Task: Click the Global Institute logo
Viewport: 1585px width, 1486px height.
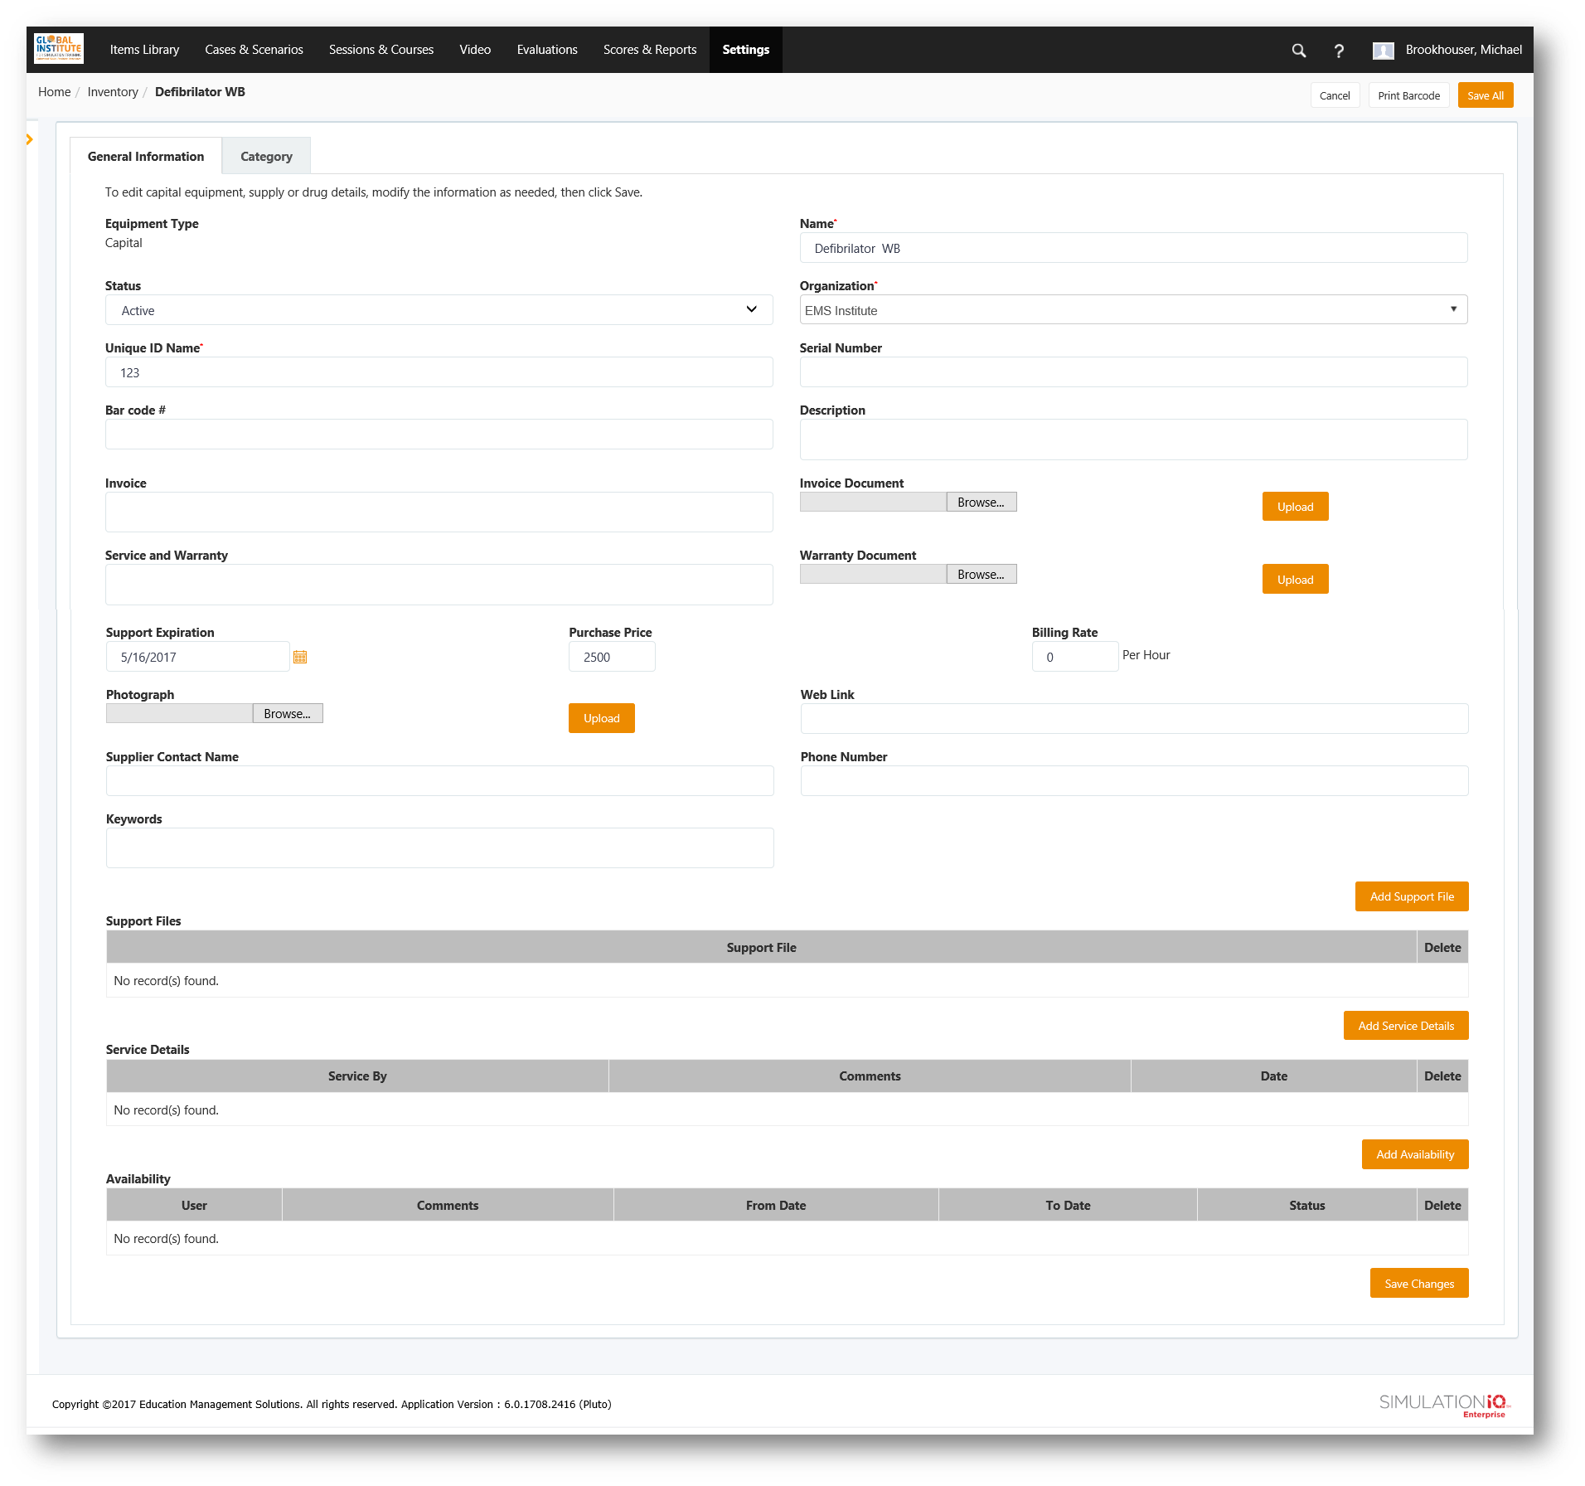Action: click(x=59, y=49)
